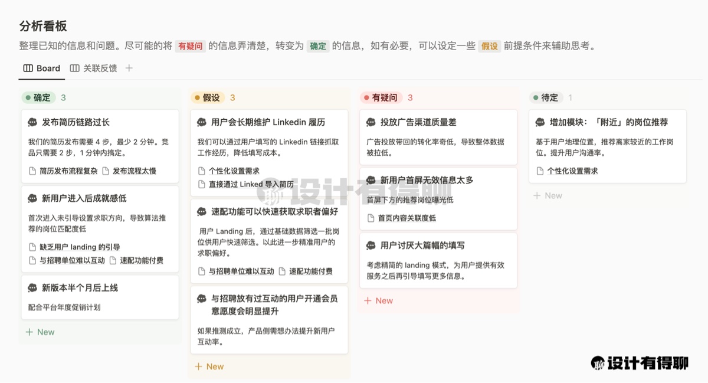
Task: Open the 直接通过 Linked 导入简历 linked page
Action: [x=251, y=184]
